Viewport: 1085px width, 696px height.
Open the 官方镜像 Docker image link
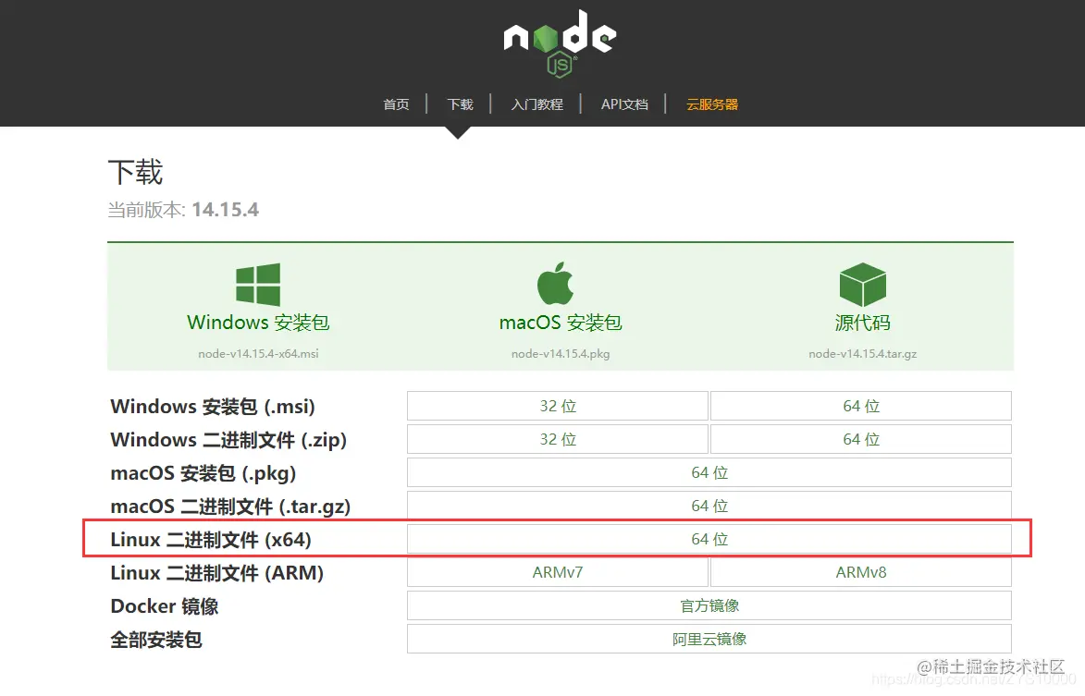(709, 605)
